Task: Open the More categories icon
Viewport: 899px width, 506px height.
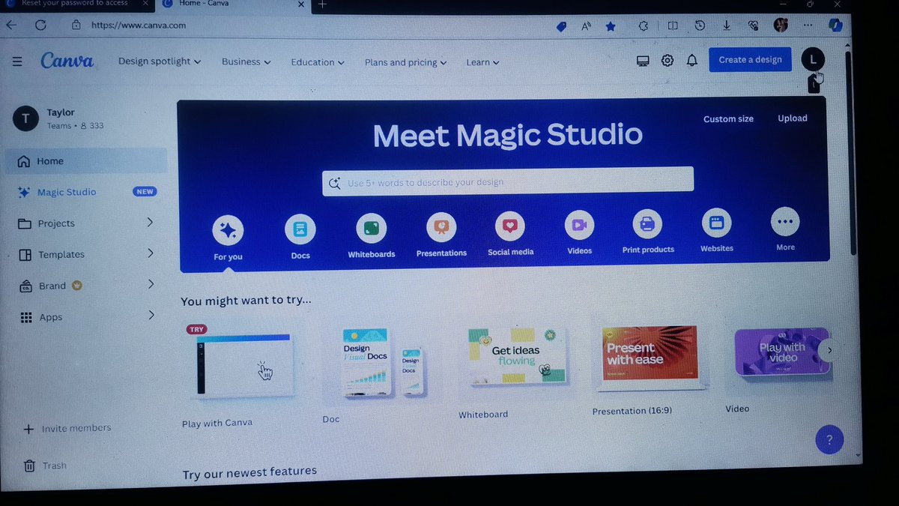Action: tap(785, 222)
